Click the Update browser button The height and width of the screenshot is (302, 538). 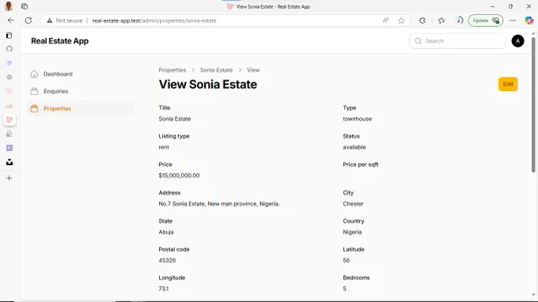(x=486, y=21)
